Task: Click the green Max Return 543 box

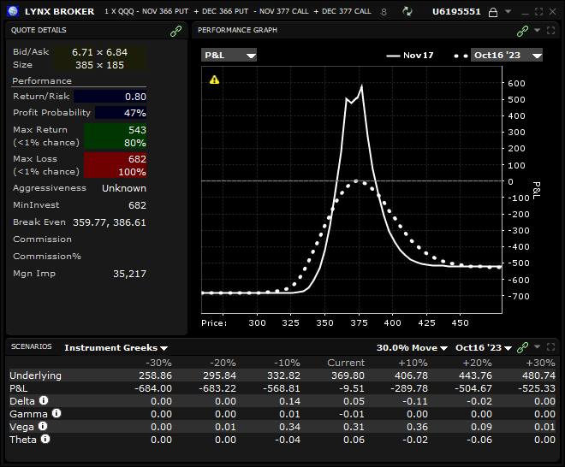Action: point(116,136)
